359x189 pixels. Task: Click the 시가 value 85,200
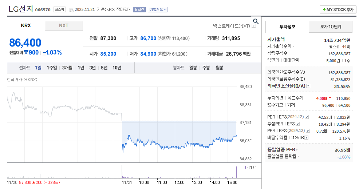[108, 54]
